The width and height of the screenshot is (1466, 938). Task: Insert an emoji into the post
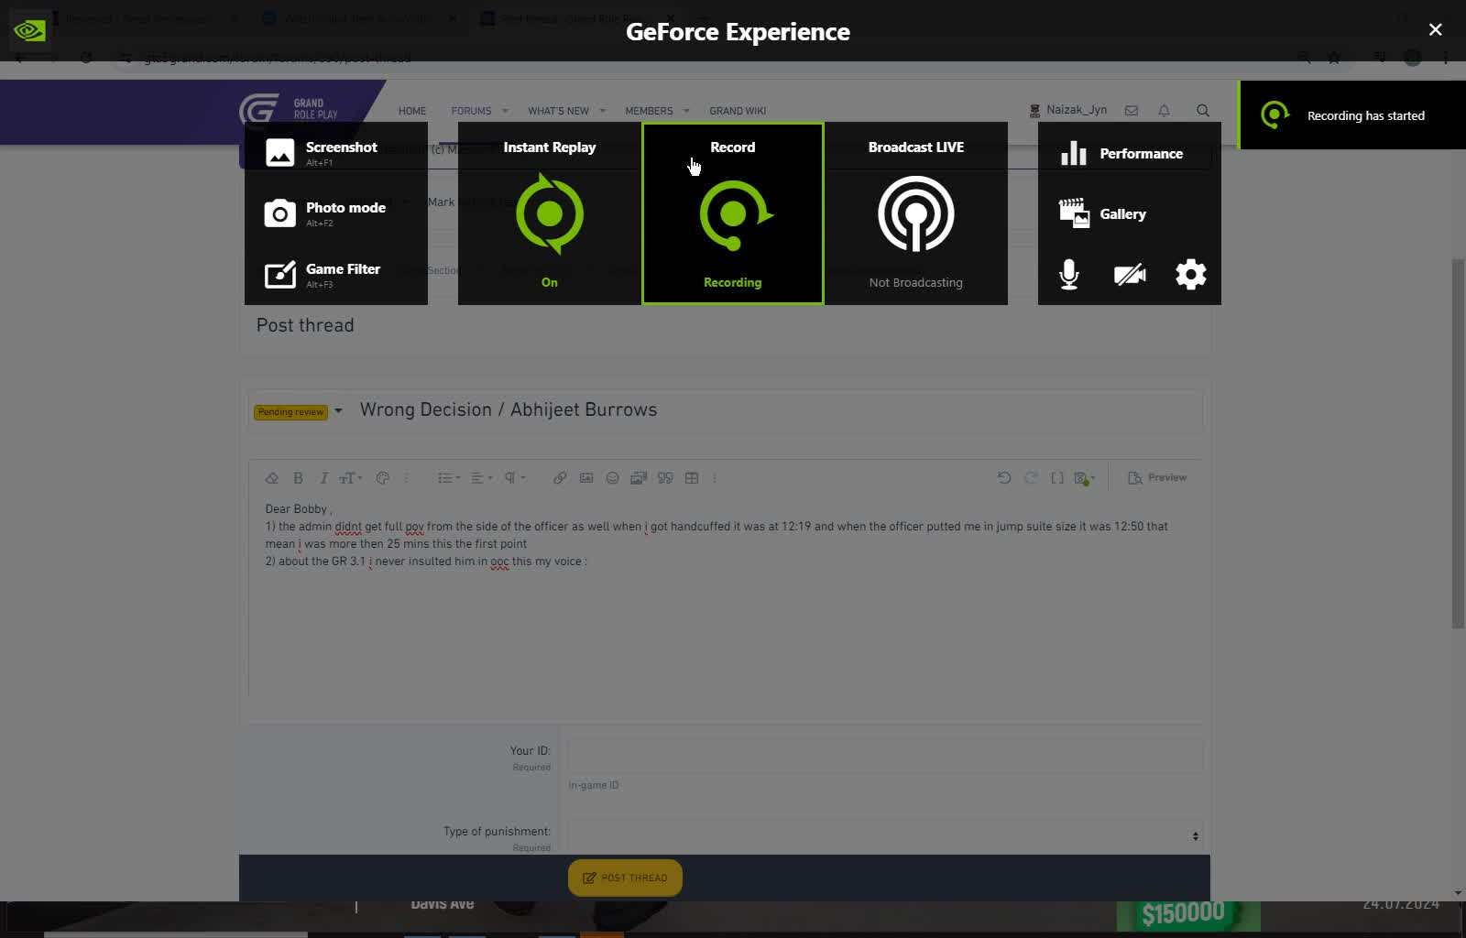tap(612, 477)
